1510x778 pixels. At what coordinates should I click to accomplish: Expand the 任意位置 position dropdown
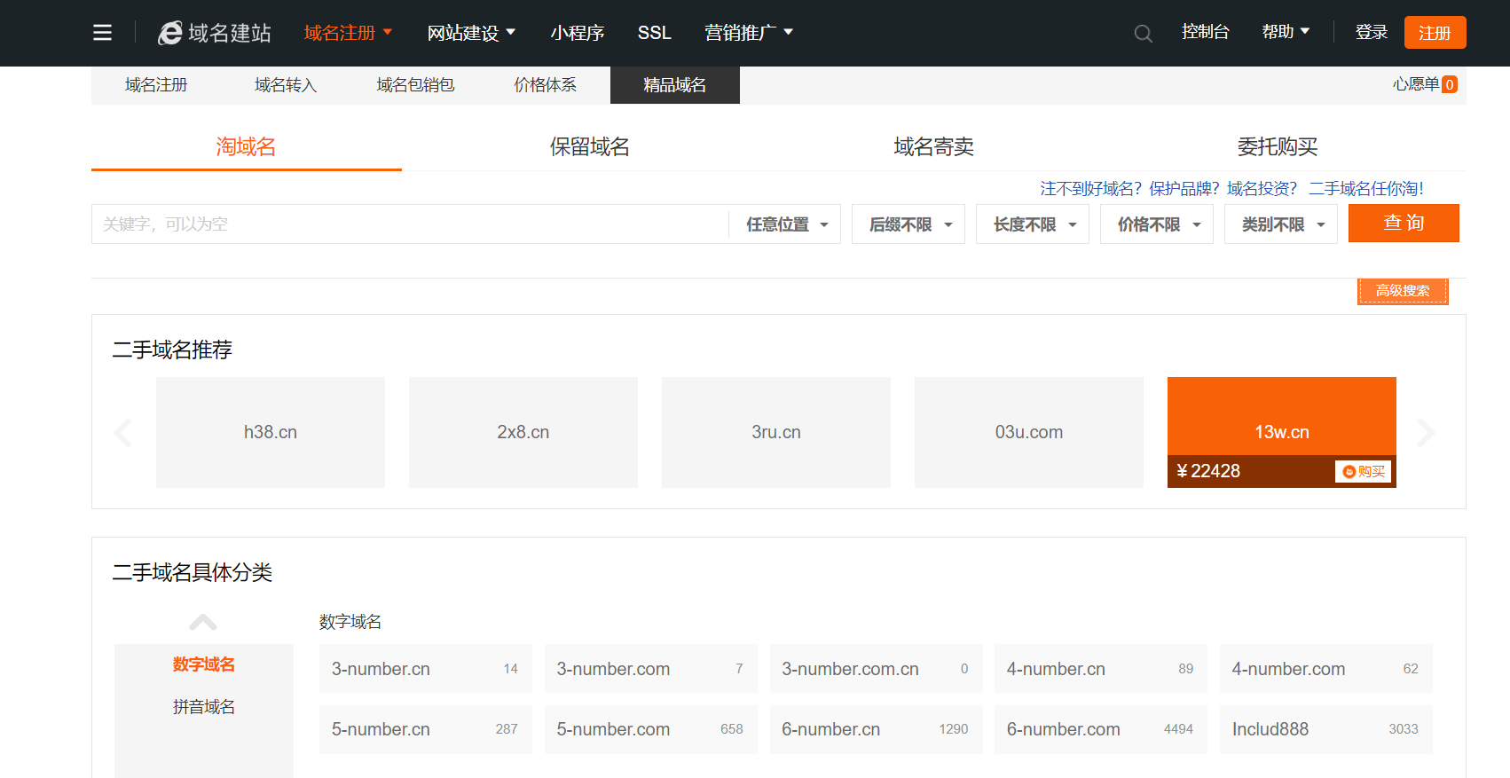pyautogui.click(x=786, y=224)
